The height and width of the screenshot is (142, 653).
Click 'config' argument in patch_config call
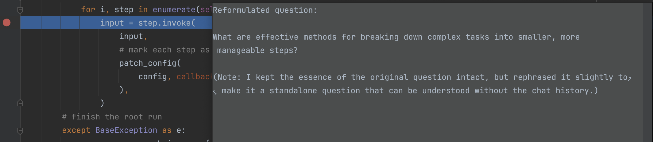152,76
